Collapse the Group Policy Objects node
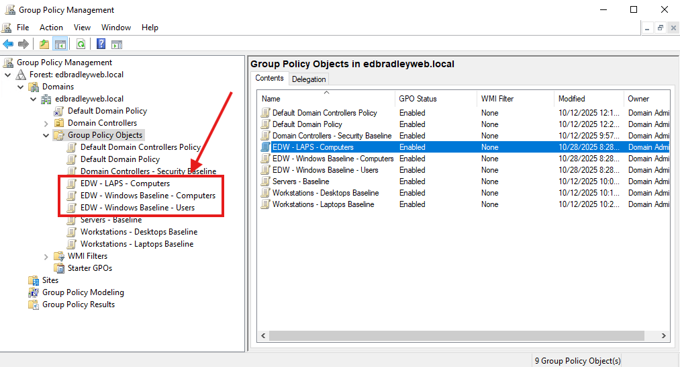 pyautogui.click(x=46, y=136)
